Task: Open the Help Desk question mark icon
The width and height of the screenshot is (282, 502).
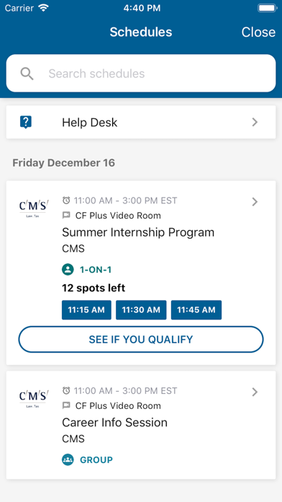Action: (26, 123)
